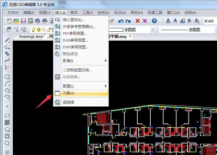Choose 插入图块(K)... from the menu
Viewport: 217px width, 155px height.
pos(81,20)
